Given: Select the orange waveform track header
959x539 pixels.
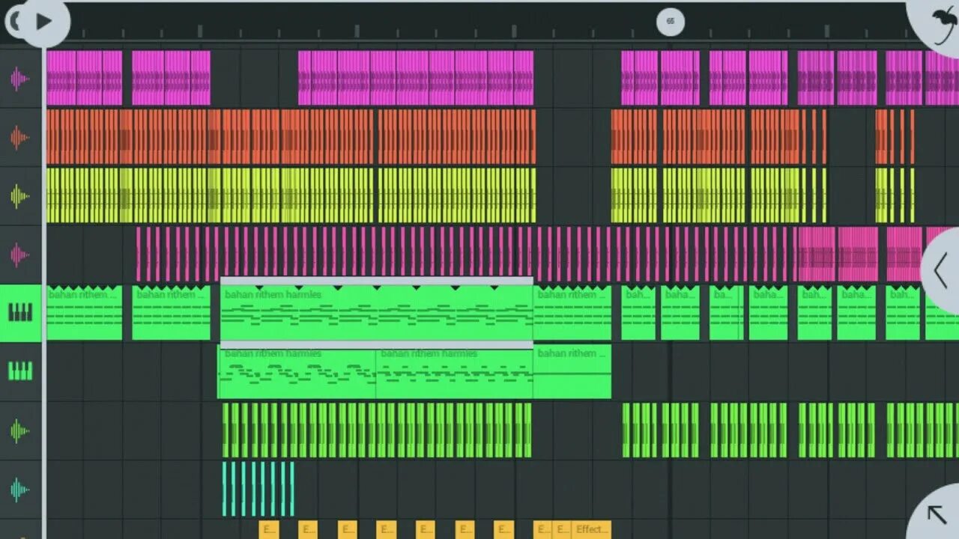Looking at the screenshot, I should point(20,137).
